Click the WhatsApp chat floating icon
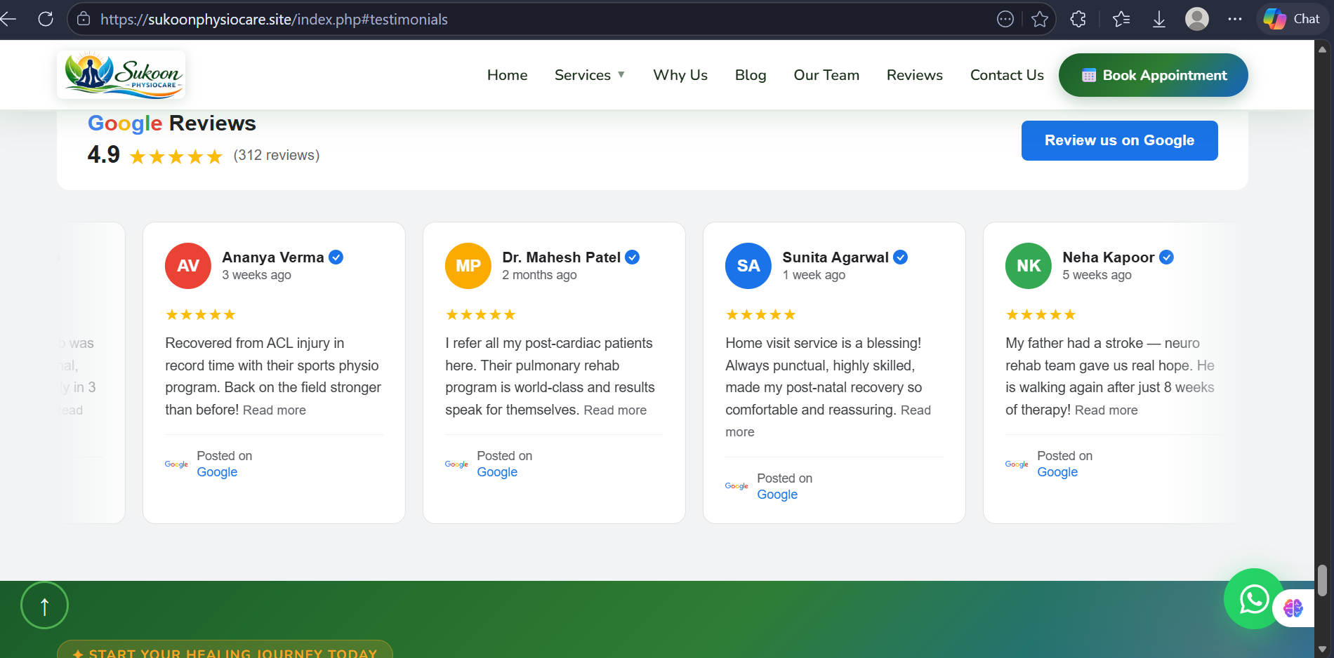This screenshot has width=1334, height=658. (1253, 599)
